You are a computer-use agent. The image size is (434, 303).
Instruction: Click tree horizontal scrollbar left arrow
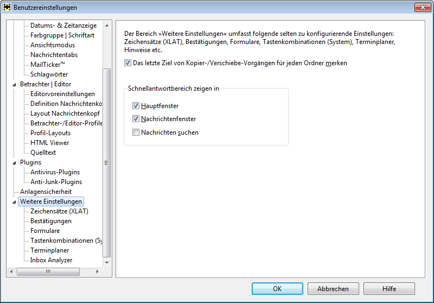coord(11,272)
